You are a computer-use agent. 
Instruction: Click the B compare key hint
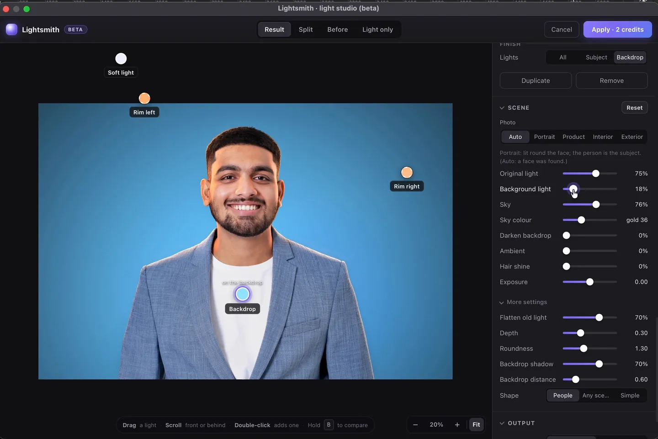coord(329,425)
